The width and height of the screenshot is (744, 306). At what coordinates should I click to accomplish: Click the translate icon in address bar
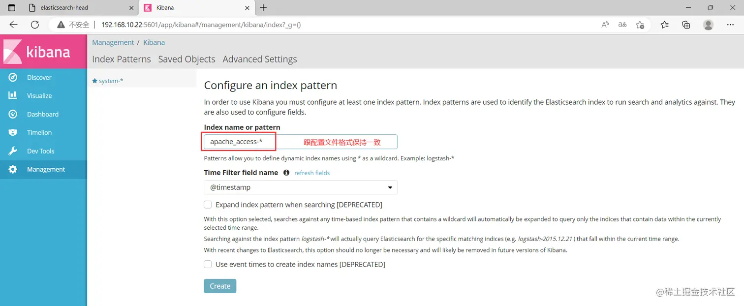point(622,25)
